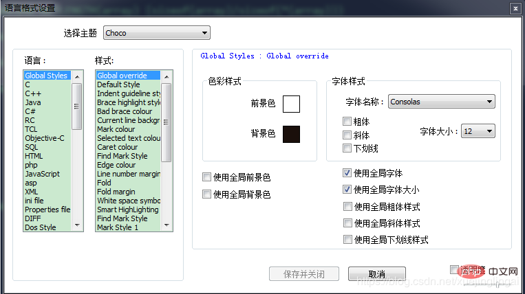Select DIFF in language list

pyautogui.click(x=47, y=218)
